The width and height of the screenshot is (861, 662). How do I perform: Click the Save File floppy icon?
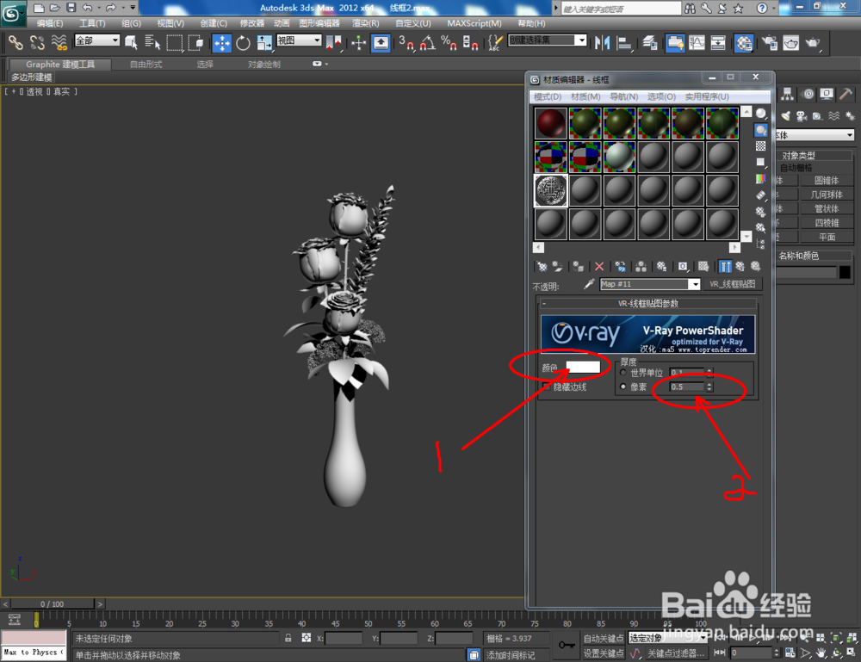click(71, 8)
